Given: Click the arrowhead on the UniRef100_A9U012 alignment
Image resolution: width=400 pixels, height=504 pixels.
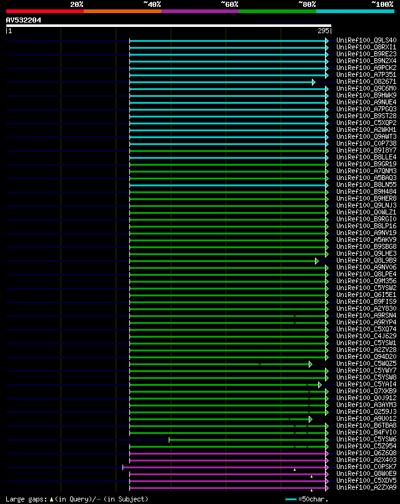Looking at the screenshot, I should 311,419.
